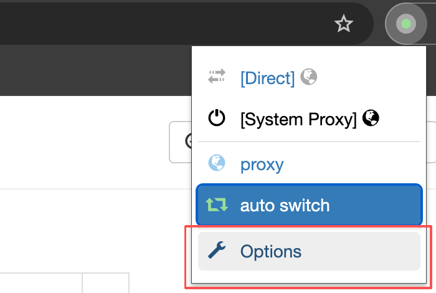Click the globe icon left of proxy
Image resolution: width=436 pixels, height=293 pixels.
point(217,163)
